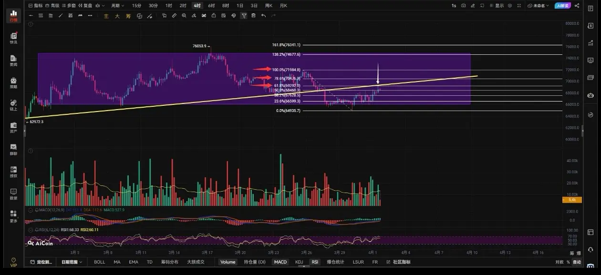Click the 多窗 multi-window button

point(68,6)
